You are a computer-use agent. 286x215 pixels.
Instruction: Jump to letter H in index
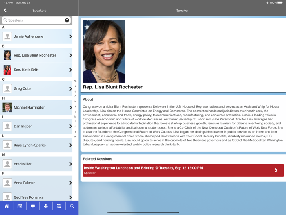click(x=75, y=102)
